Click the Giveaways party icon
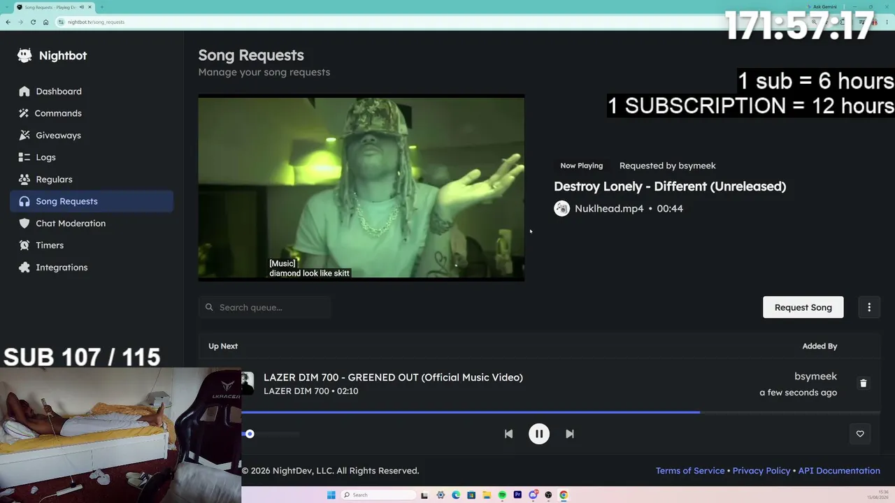This screenshot has width=895, height=503. 24,136
